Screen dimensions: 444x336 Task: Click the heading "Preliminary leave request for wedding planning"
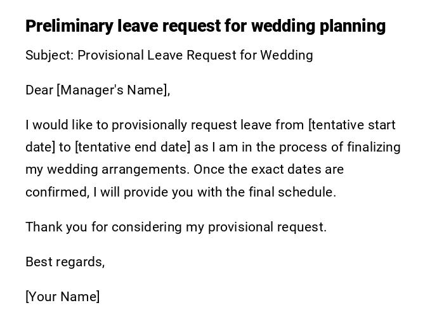[x=205, y=26]
